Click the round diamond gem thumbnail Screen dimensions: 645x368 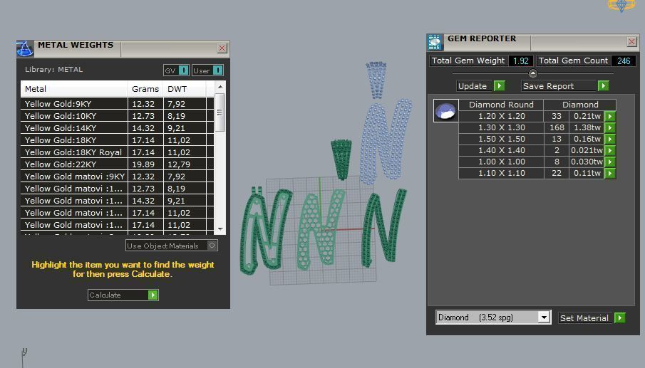coord(446,111)
